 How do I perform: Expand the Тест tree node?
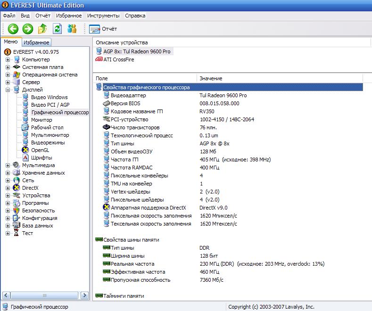tap(8, 234)
